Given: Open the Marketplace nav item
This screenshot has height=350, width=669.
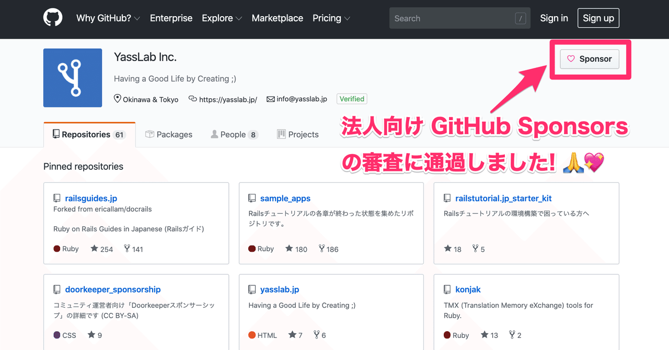Looking at the screenshot, I should pyautogui.click(x=277, y=18).
